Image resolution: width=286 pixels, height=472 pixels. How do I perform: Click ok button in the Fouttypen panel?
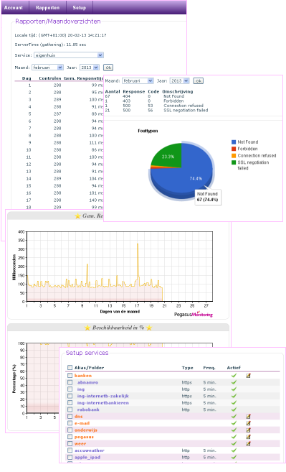click(x=198, y=81)
